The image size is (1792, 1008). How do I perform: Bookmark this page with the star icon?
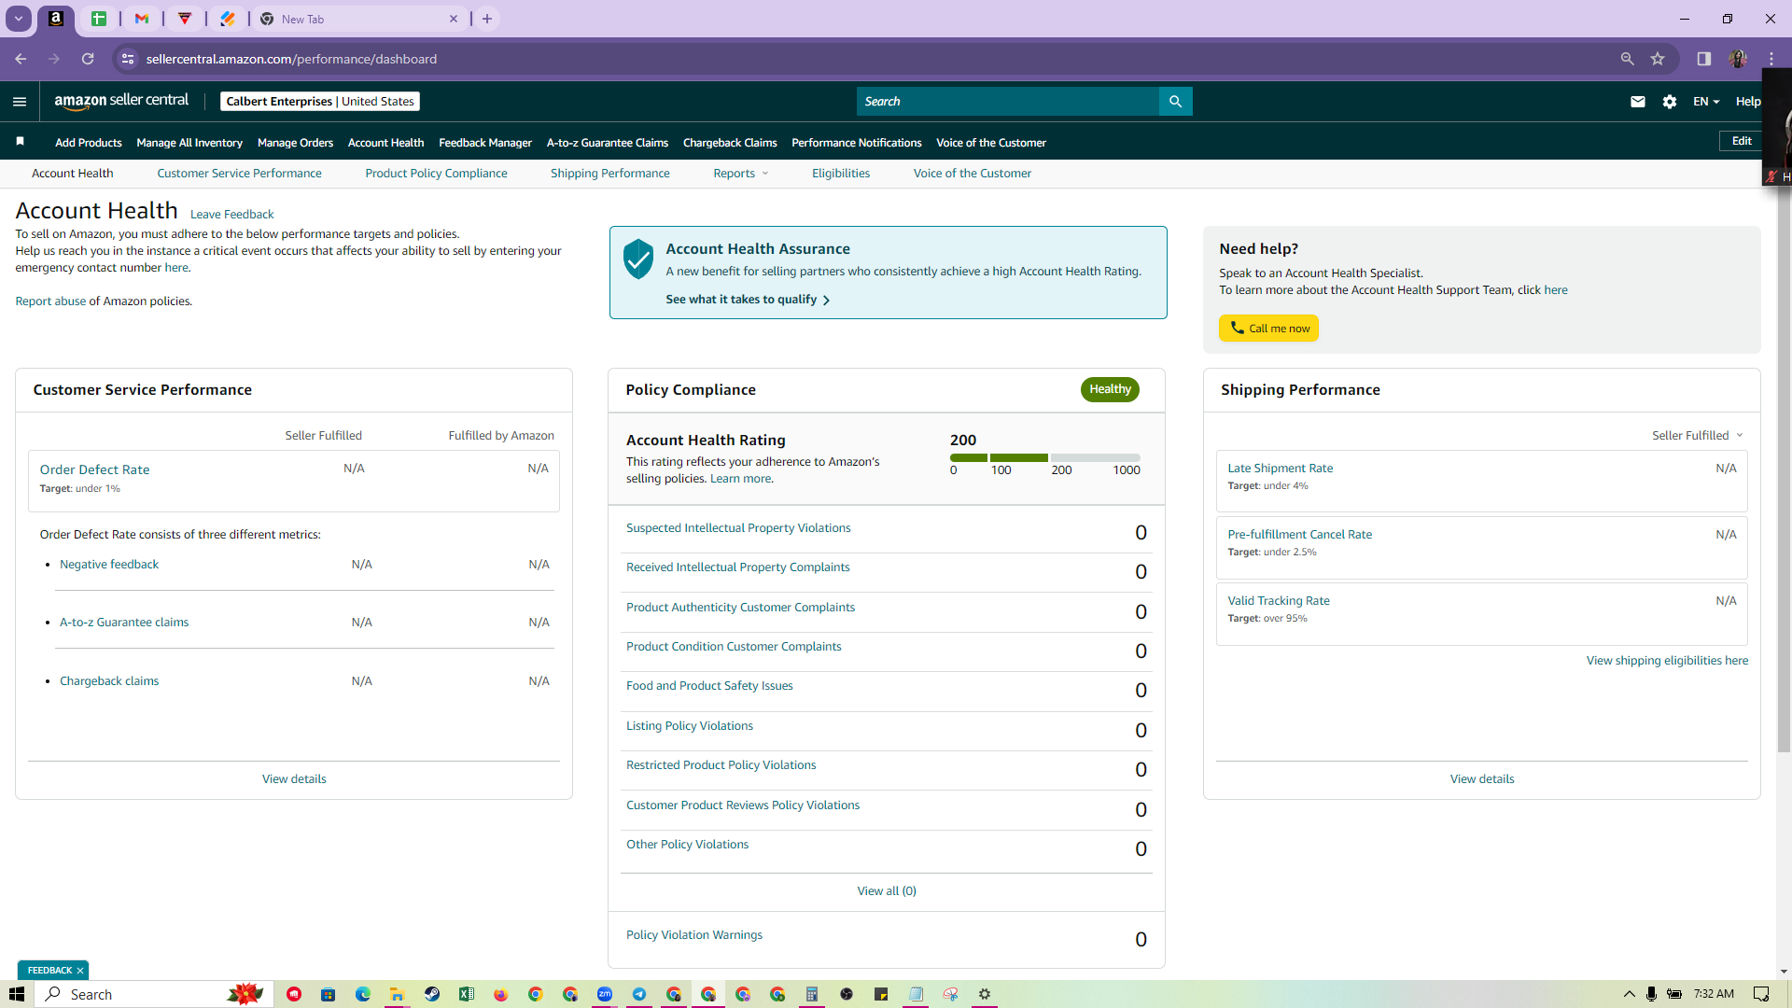coord(1658,59)
